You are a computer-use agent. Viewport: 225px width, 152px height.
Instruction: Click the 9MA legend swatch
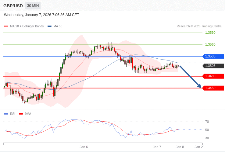21,114
